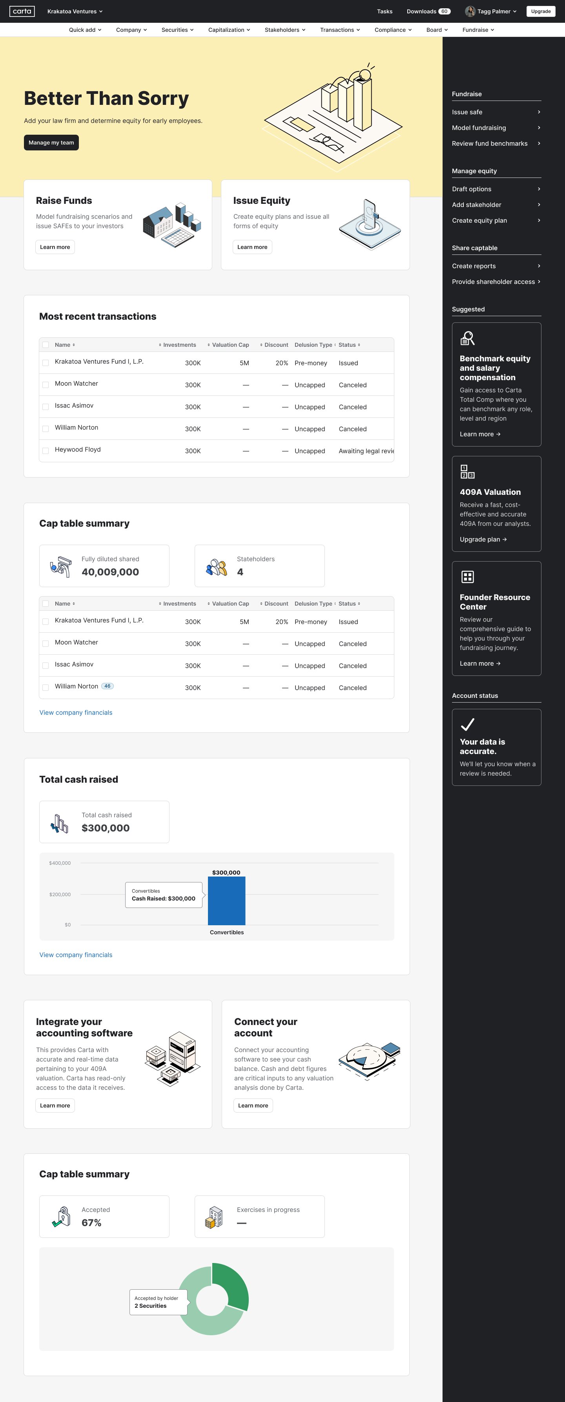Image resolution: width=565 pixels, height=1402 pixels.
Task: Click the arrow next to Add stakeholder
Action: [539, 205]
